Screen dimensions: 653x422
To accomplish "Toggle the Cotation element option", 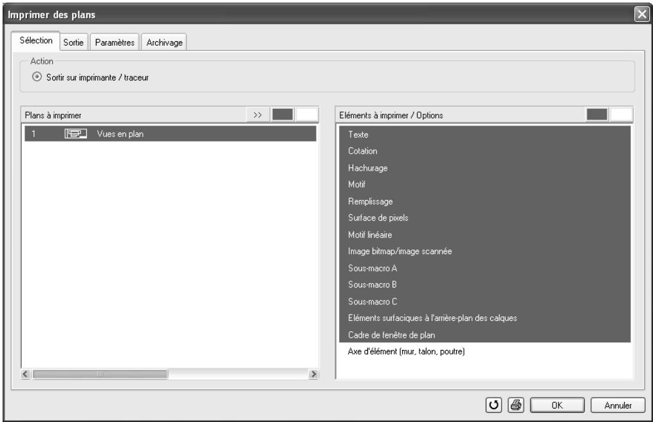I will click(484, 151).
